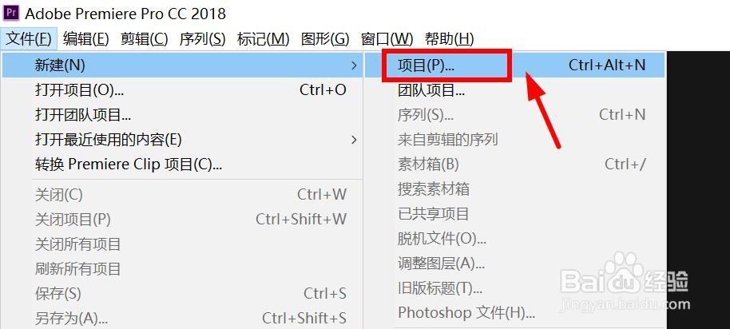
Task: Open the 帮助(H) menu
Action: pos(450,38)
